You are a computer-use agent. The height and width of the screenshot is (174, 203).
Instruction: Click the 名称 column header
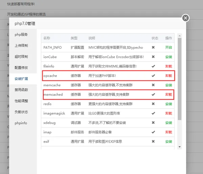click(47, 38)
